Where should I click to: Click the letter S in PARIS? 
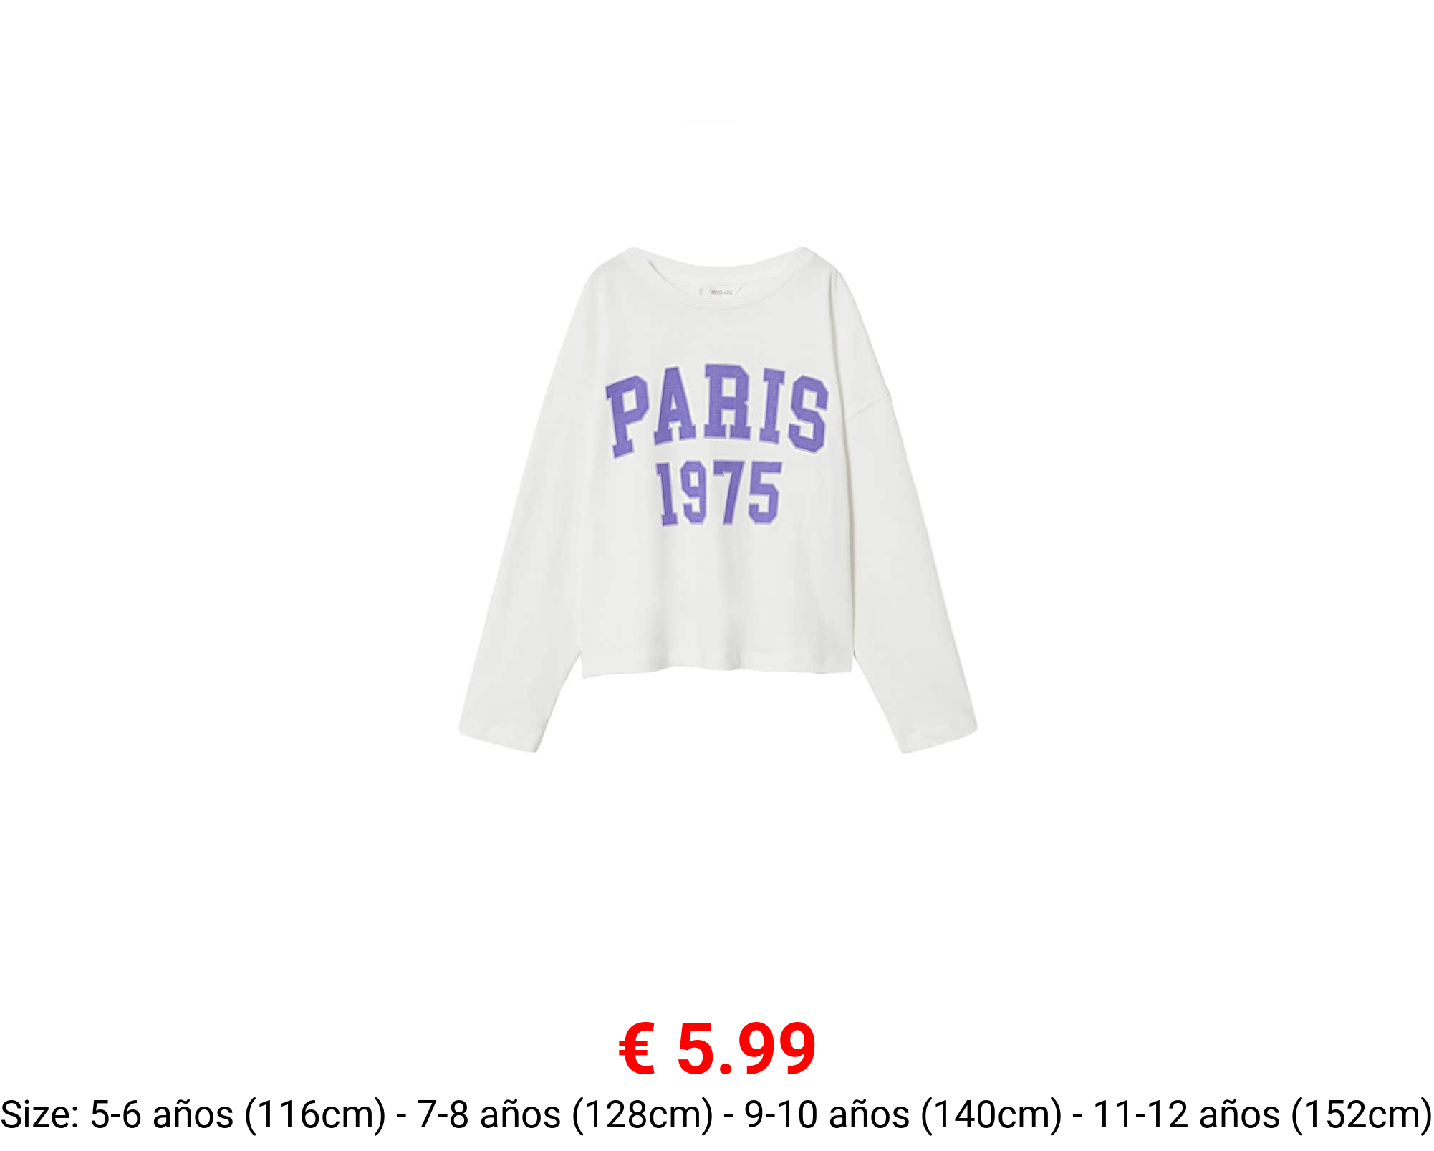click(807, 414)
